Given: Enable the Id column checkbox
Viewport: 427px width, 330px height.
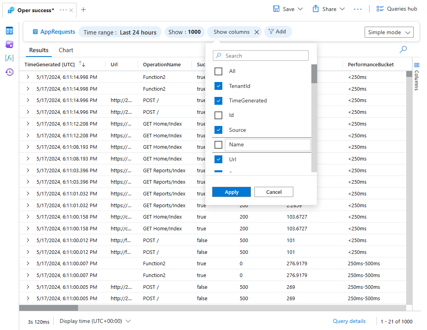Looking at the screenshot, I should click(x=218, y=115).
